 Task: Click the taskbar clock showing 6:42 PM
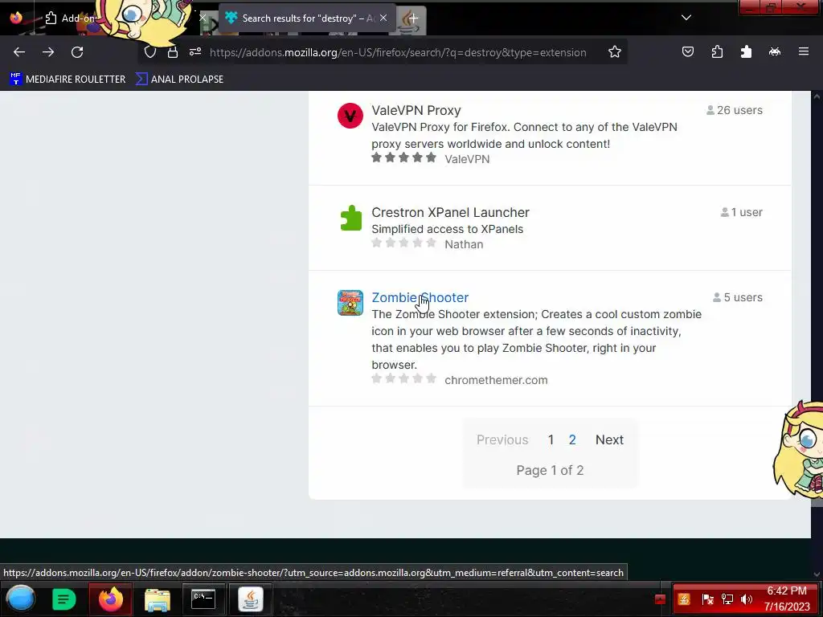pyautogui.click(x=787, y=599)
